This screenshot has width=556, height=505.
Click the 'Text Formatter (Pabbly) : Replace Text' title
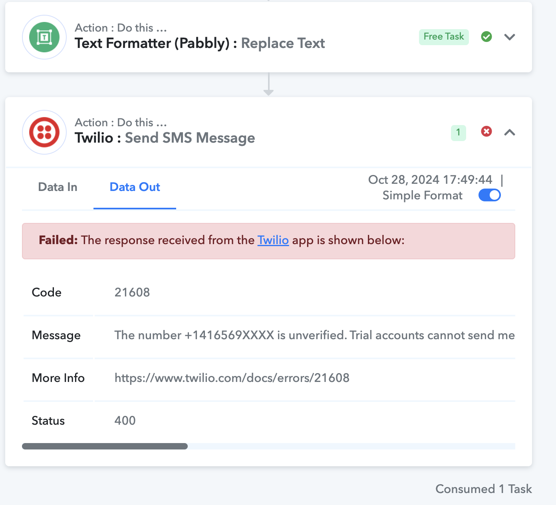click(200, 43)
